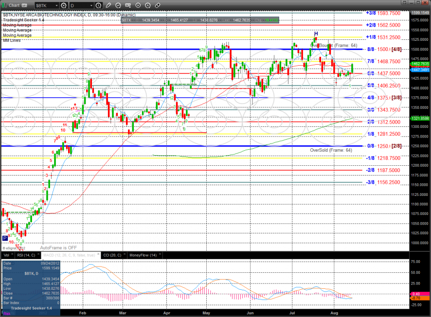The height and width of the screenshot is (317, 431).
Task: Click the Tradesight Seeker 1.4 footer in data panel
Action: (31, 308)
